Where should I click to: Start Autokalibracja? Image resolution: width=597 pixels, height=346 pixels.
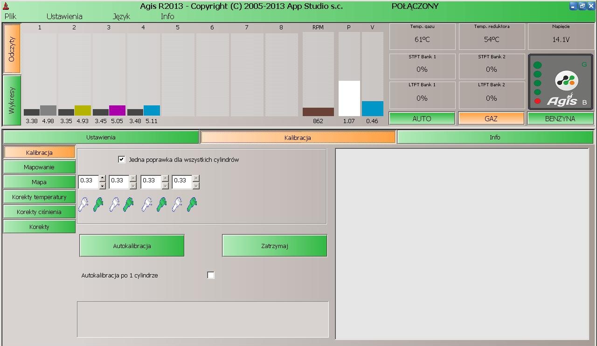(132, 246)
